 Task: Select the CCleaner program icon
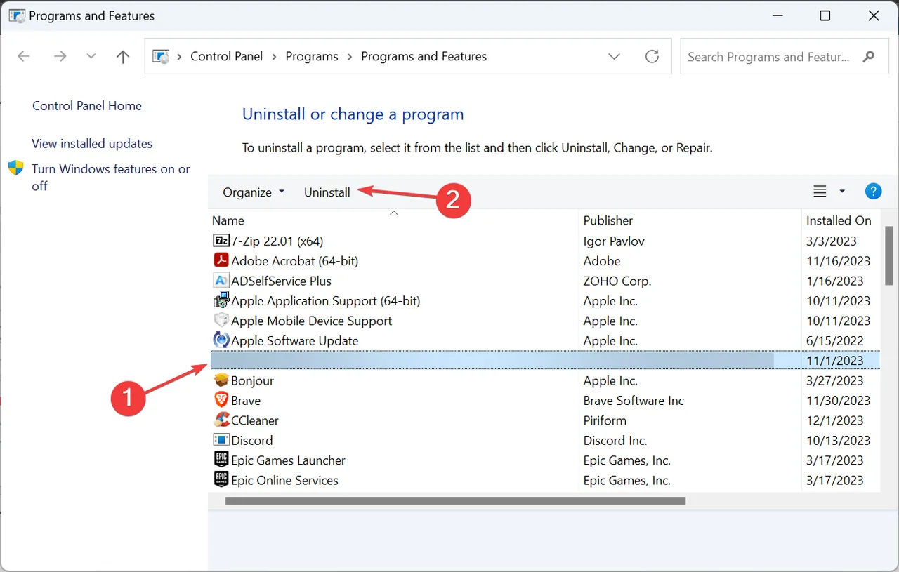coord(221,420)
